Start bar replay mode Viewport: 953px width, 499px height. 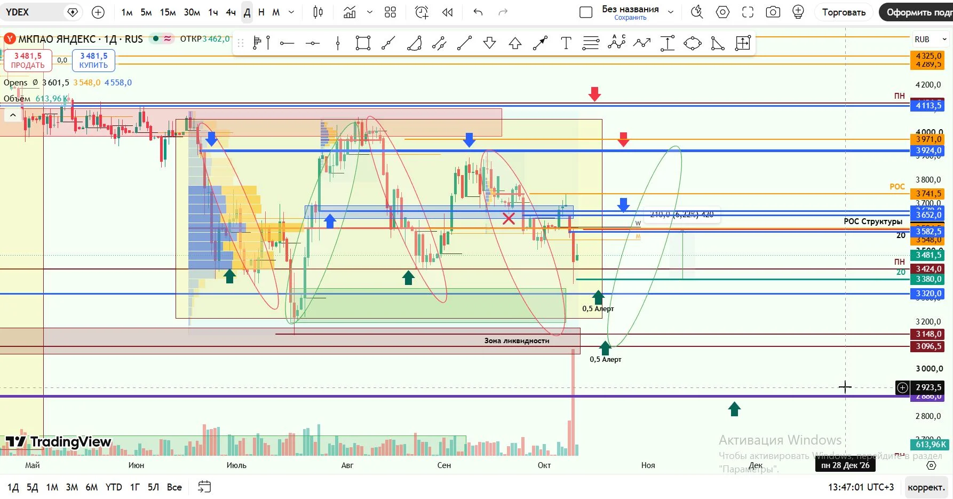click(x=447, y=12)
